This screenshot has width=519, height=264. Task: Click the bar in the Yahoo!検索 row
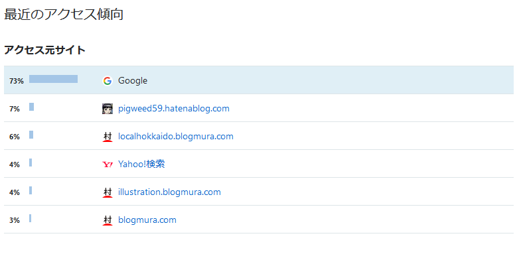pos(31,162)
